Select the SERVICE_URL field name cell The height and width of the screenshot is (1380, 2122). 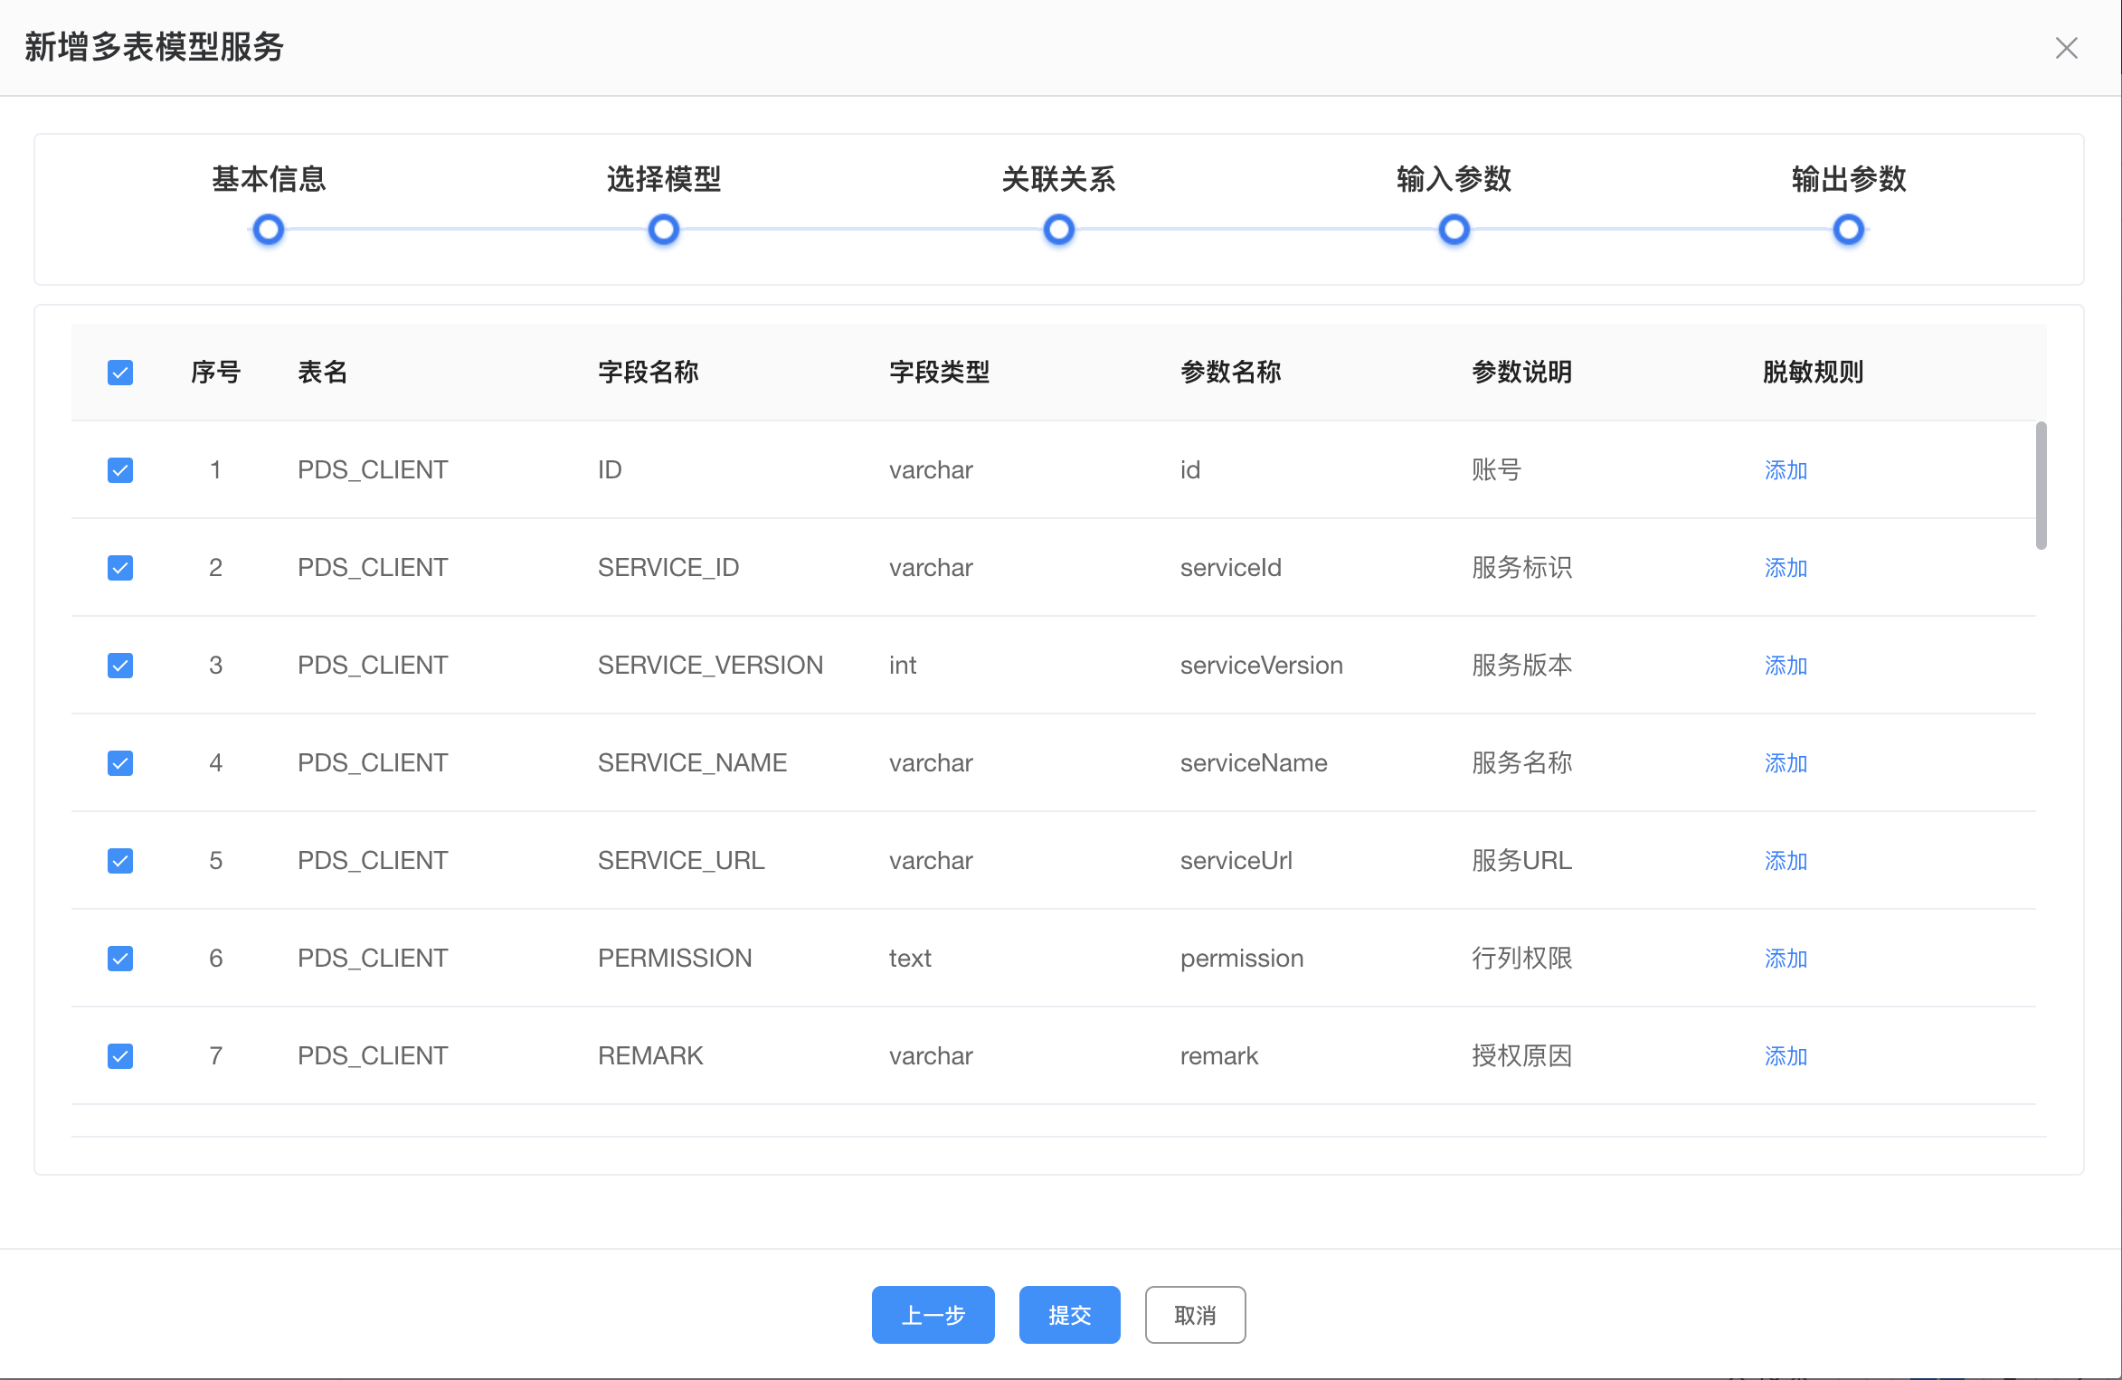point(681,861)
